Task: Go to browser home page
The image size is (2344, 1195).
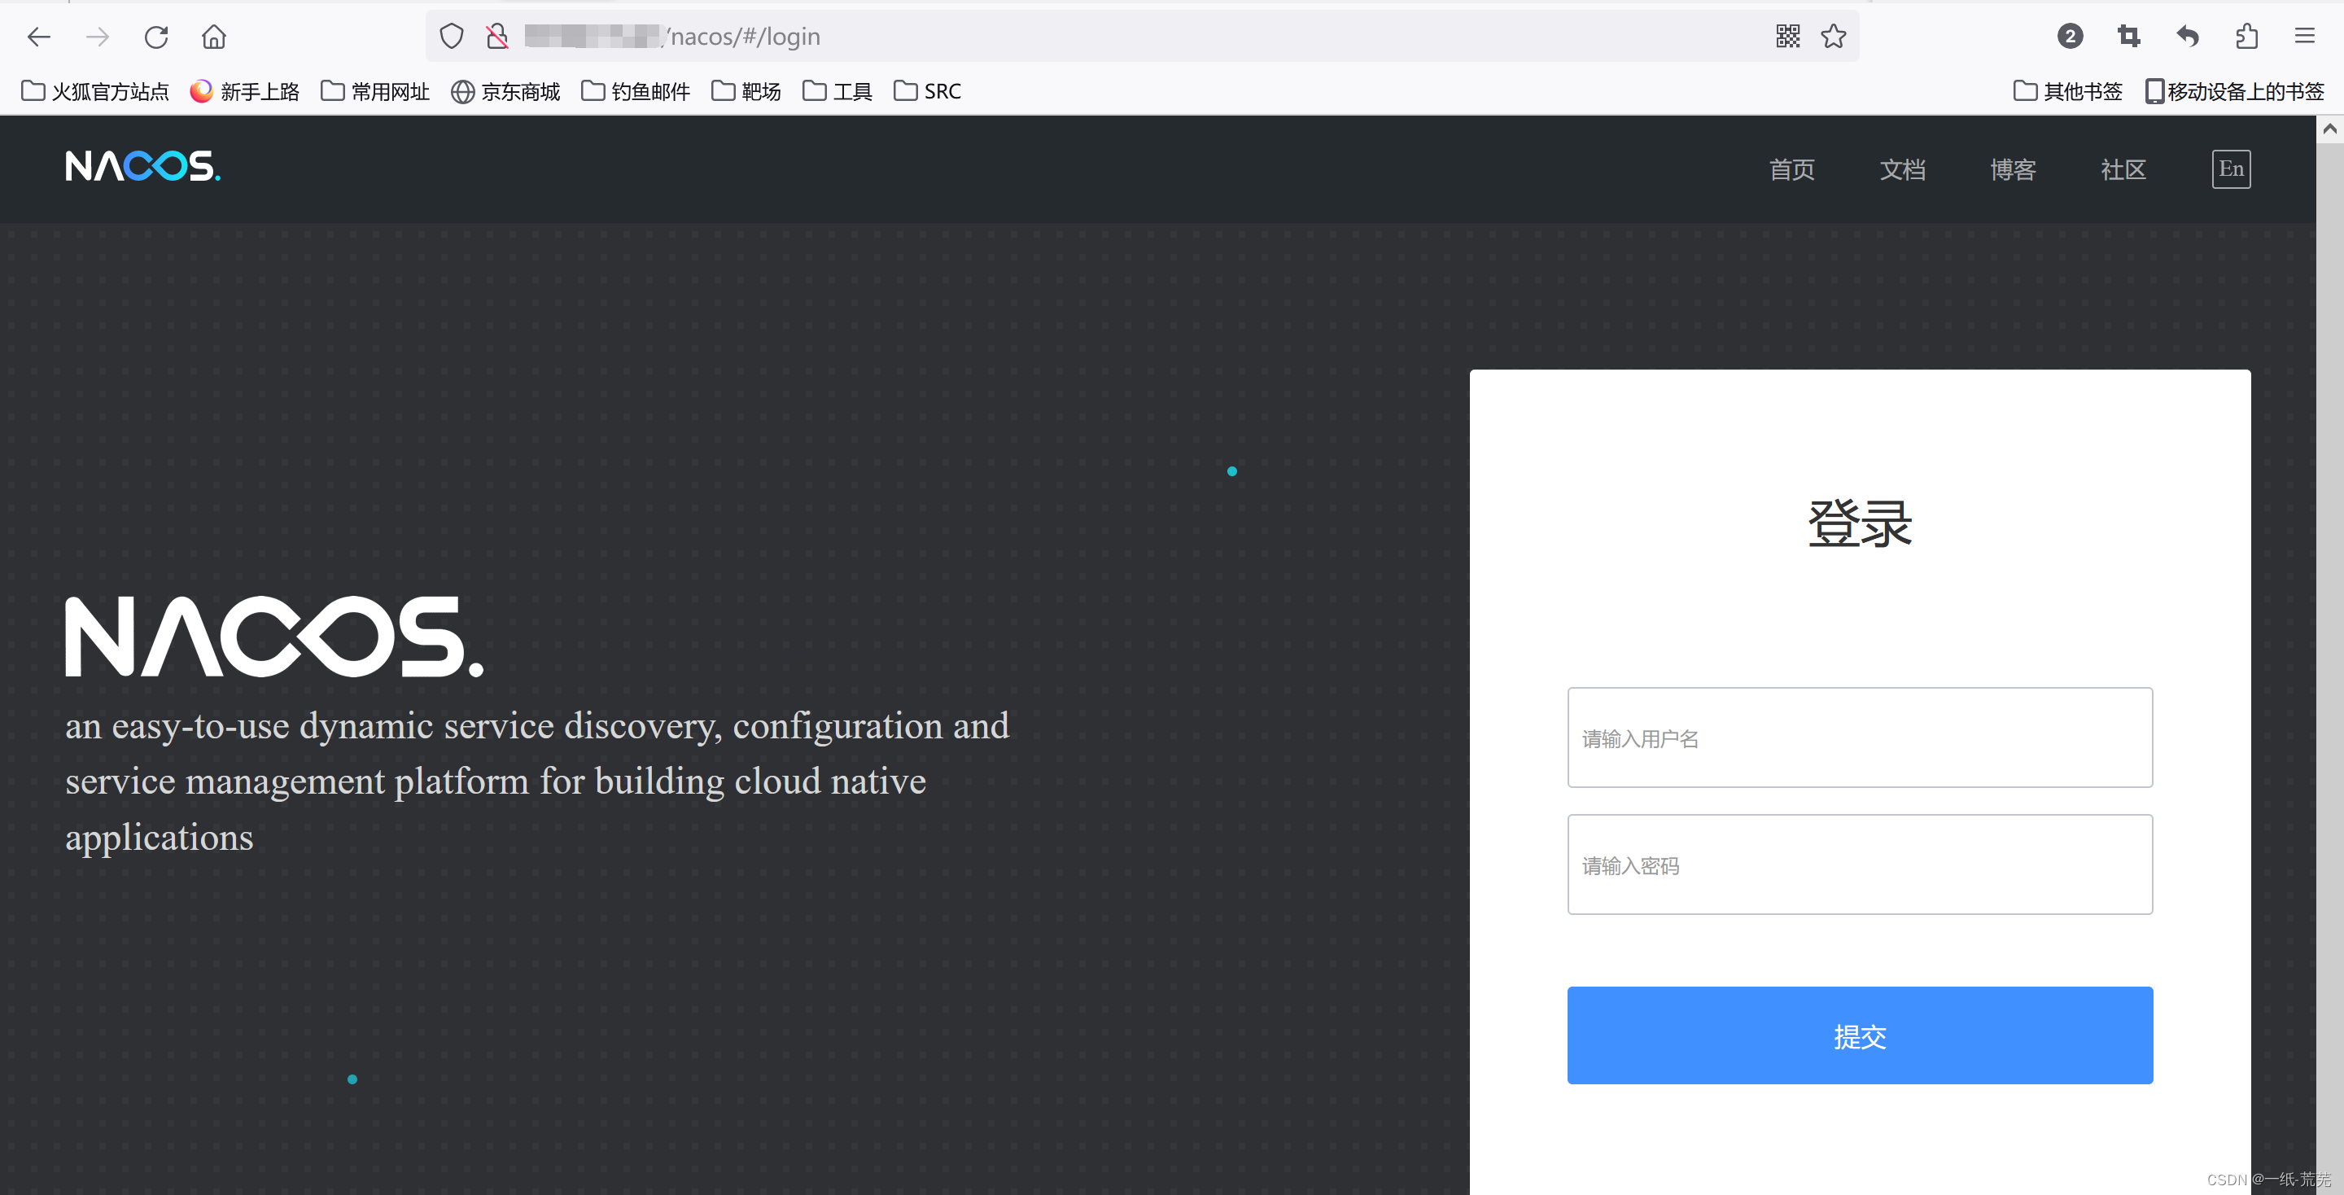Action: [x=214, y=37]
